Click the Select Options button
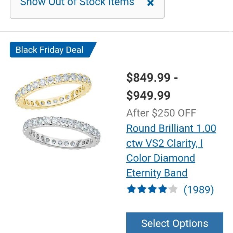The width and height of the screenshot is (233, 233). click(175, 223)
